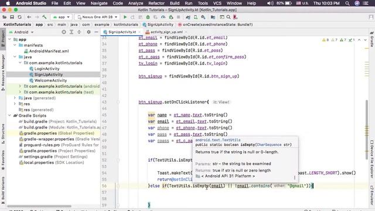Open the LoginActivity file in the tree
The width and height of the screenshot is (375, 211).
pyautogui.click(x=47, y=69)
